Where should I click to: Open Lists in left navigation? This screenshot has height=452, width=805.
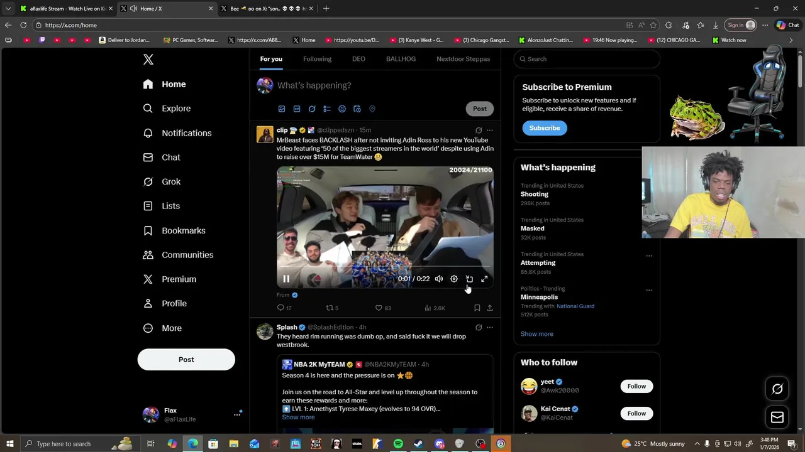coord(162,206)
